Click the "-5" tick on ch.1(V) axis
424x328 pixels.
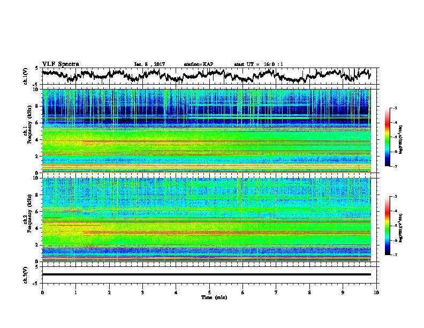coord(36,85)
